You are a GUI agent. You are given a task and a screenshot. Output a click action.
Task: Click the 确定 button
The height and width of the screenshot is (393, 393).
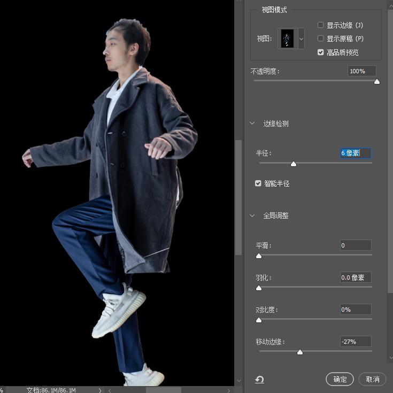click(x=340, y=379)
